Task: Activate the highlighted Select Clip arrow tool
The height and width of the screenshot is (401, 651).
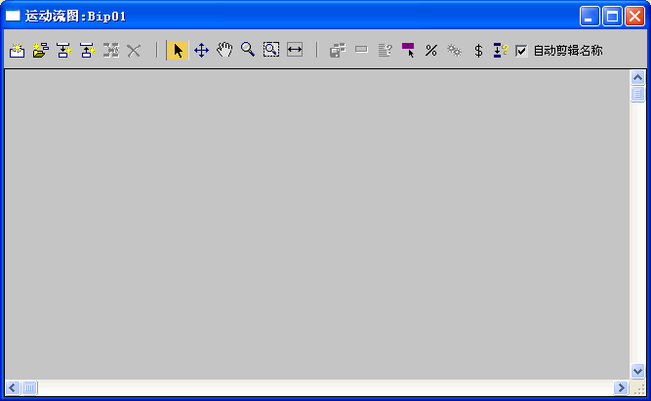Action: (x=178, y=50)
